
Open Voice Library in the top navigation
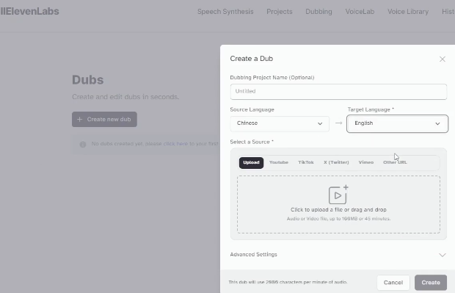point(408,12)
